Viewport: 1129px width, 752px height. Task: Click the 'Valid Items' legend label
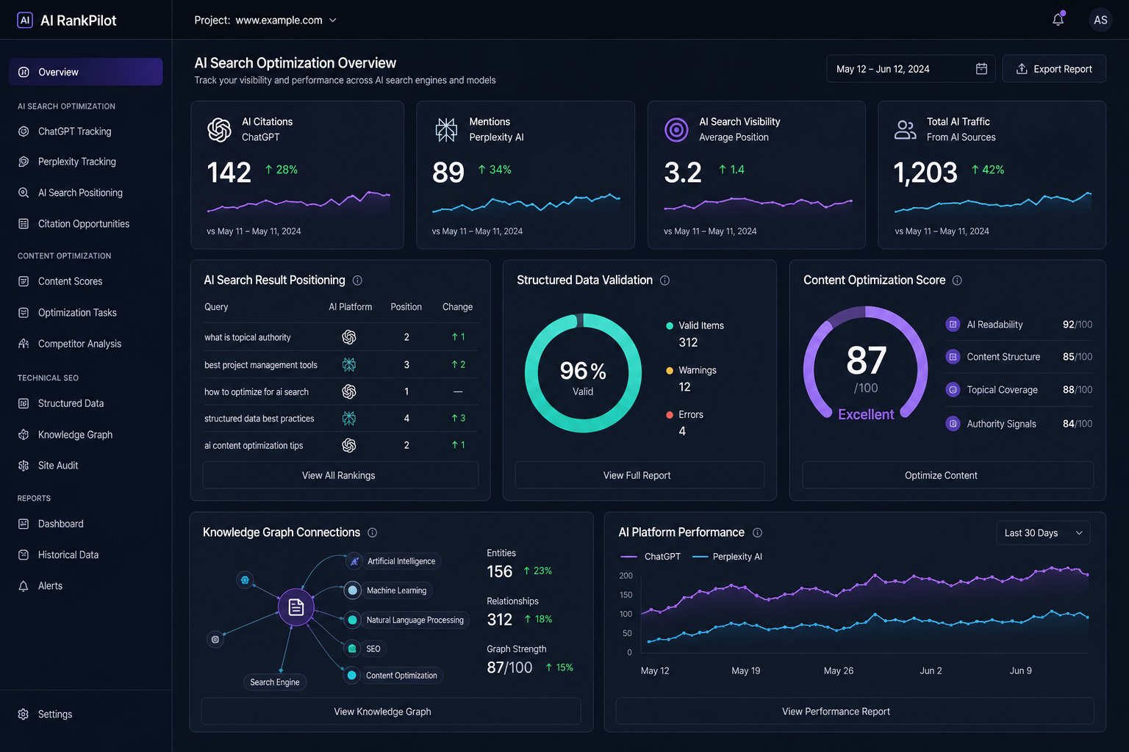click(701, 325)
